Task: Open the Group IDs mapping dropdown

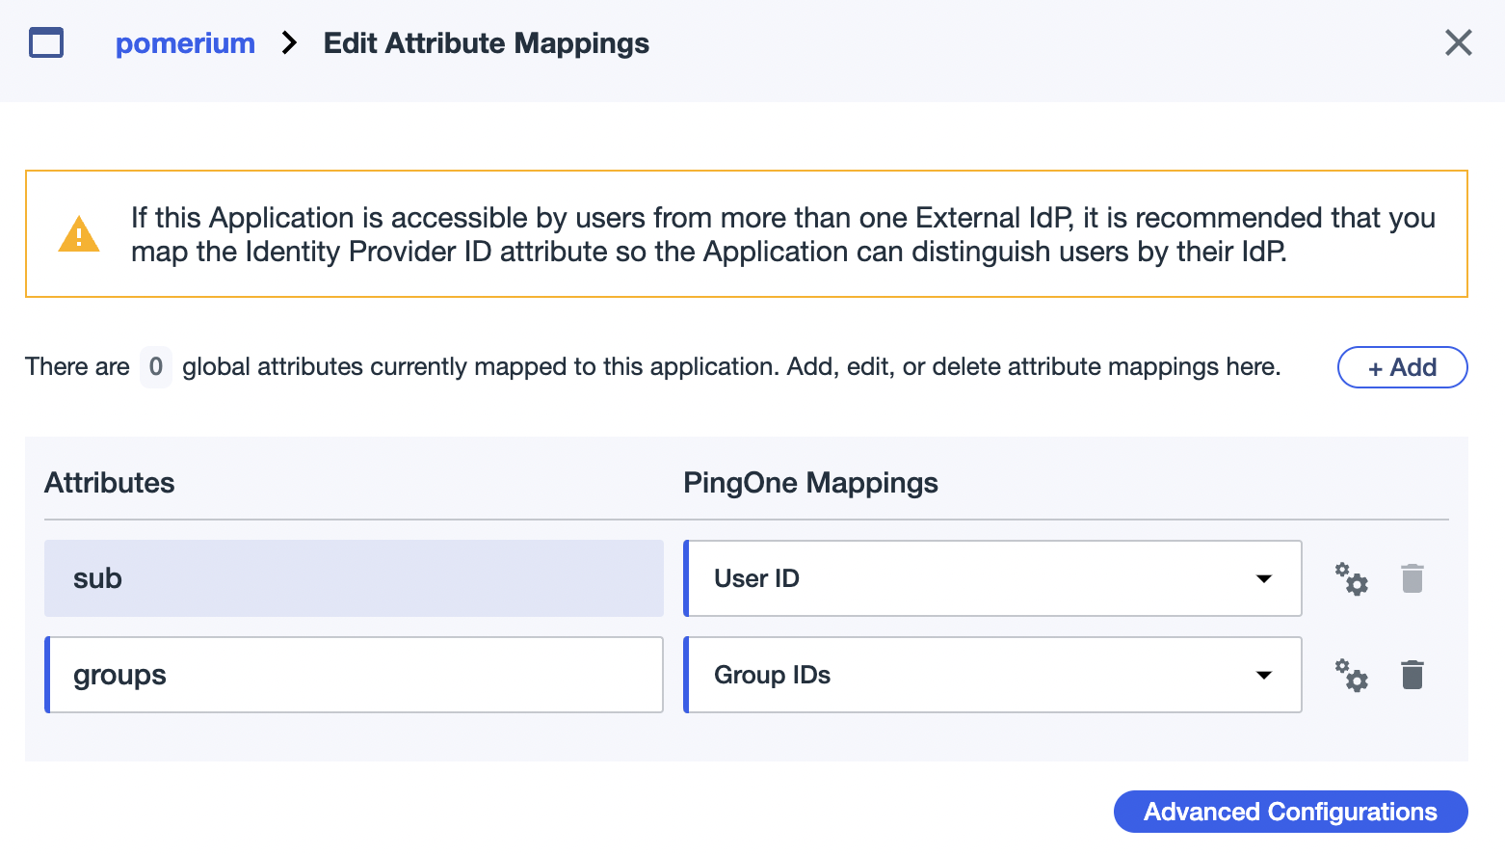Action: pyautogui.click(x=1263, y=675)
